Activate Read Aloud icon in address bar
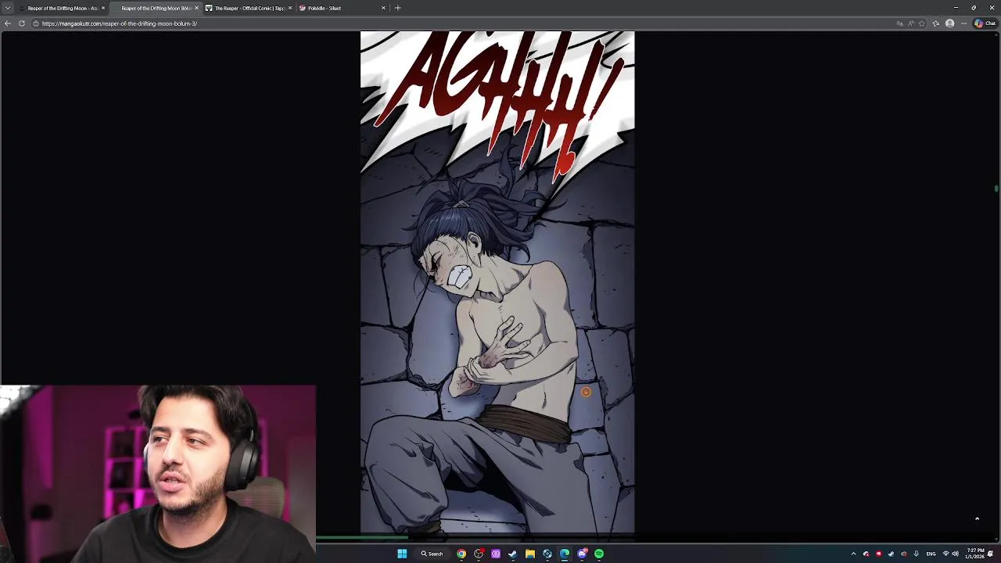 coord(911,23)
